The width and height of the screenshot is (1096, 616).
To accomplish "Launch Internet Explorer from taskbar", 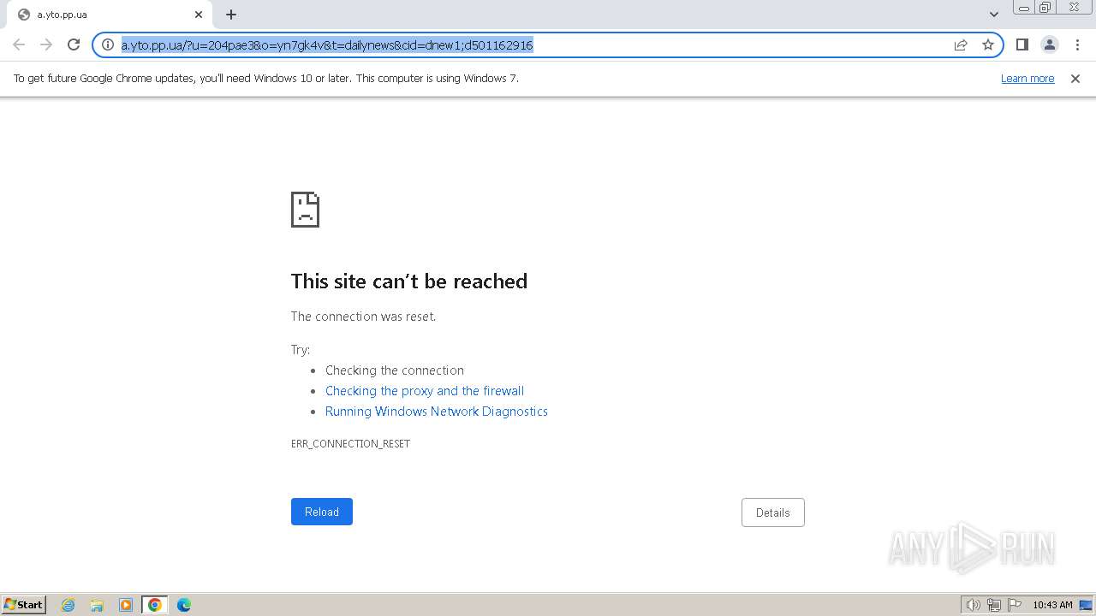I will coord(68,605).
